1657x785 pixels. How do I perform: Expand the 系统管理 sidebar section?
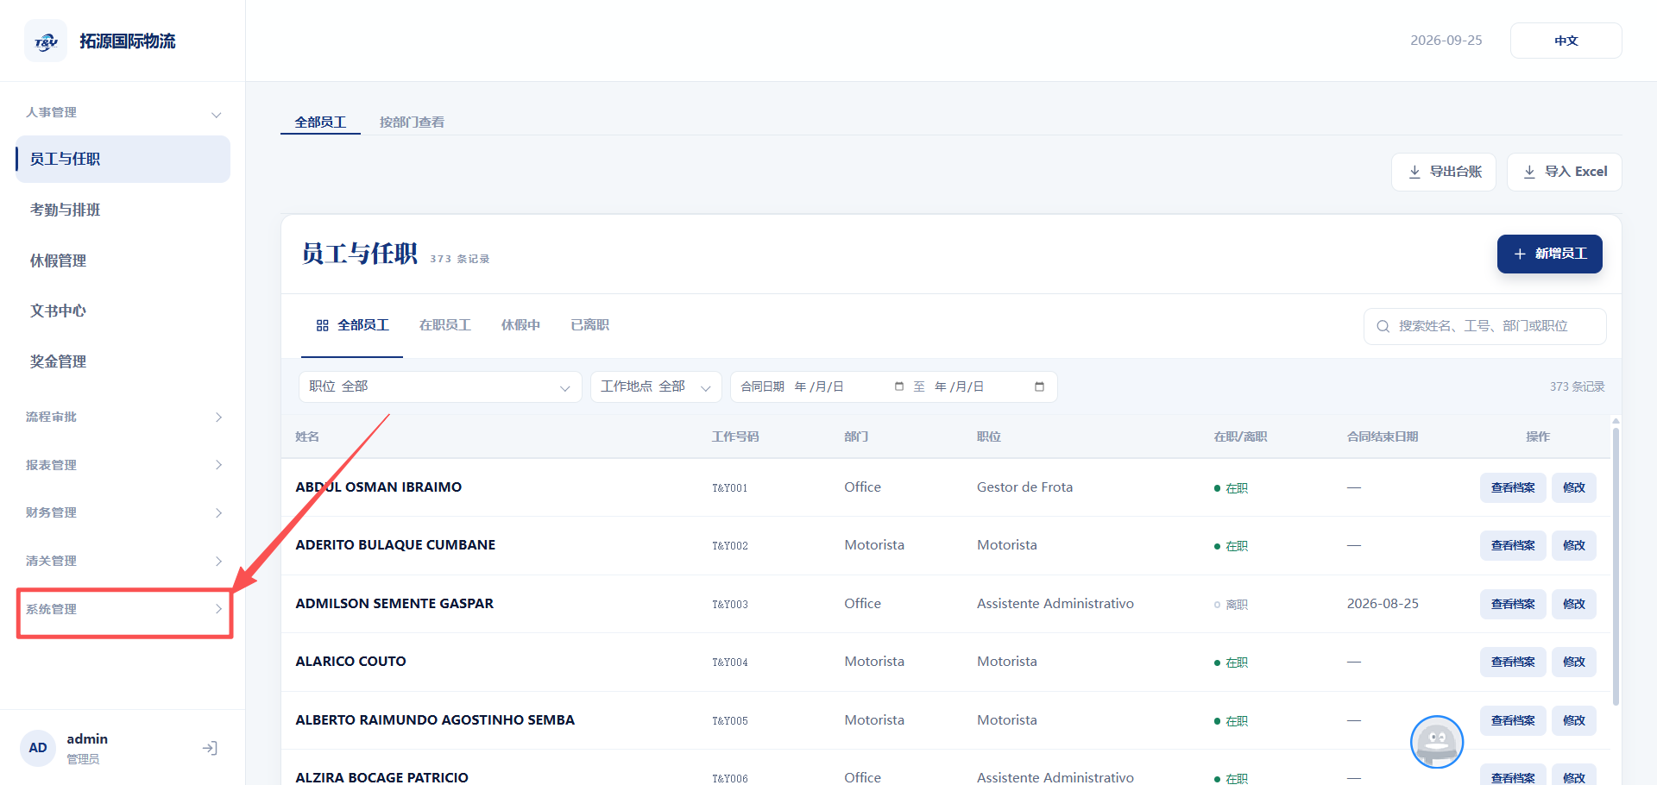123,609
